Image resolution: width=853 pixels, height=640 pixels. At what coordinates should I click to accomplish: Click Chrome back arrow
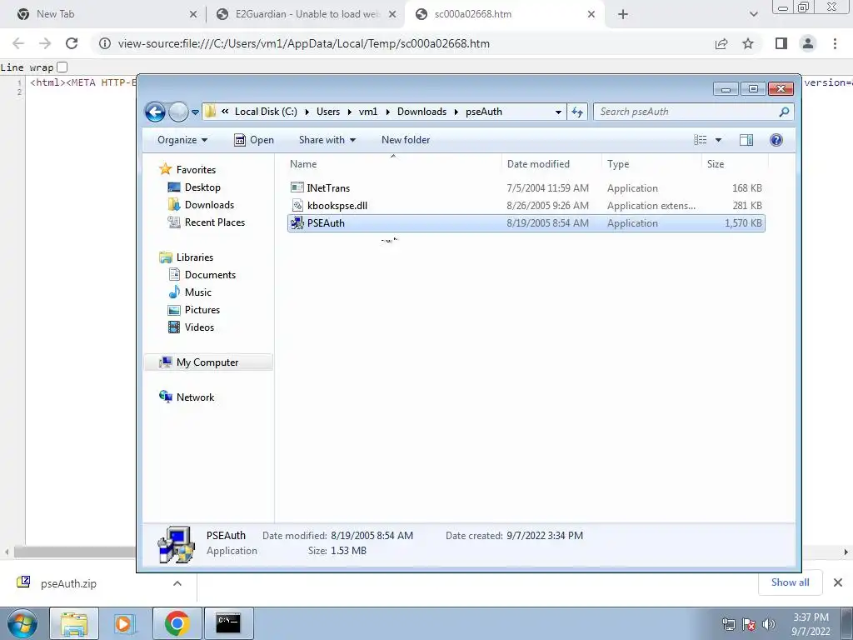18,43
